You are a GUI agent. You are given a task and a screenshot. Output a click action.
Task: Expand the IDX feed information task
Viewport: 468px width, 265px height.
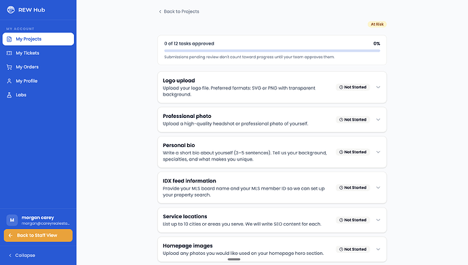click(x=378, y=188)
